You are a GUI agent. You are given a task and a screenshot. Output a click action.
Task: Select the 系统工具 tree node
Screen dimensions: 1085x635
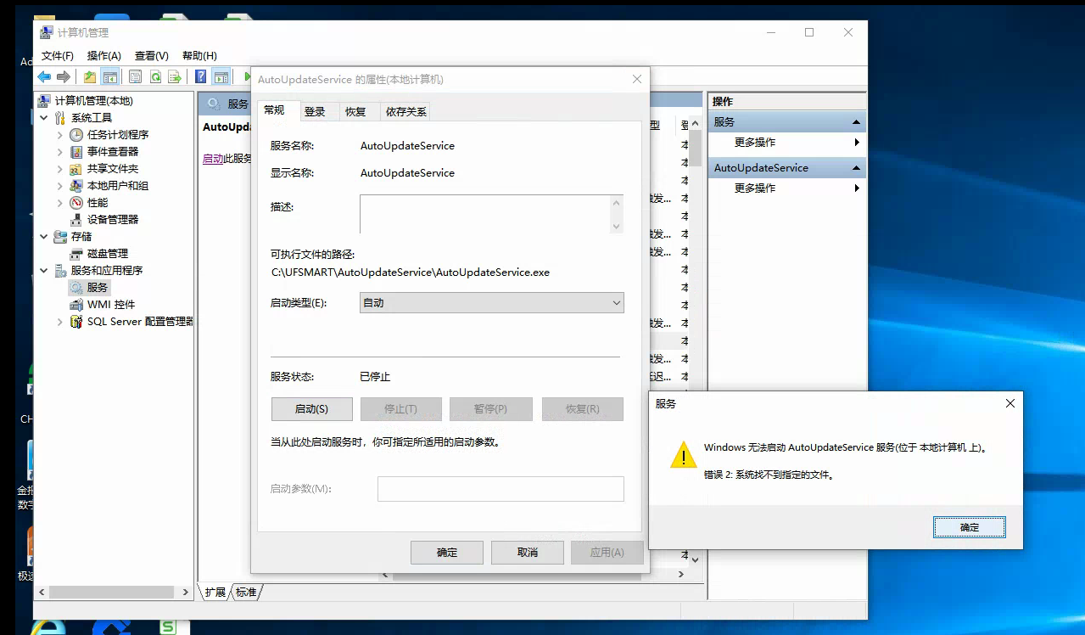tap(92, 117)
